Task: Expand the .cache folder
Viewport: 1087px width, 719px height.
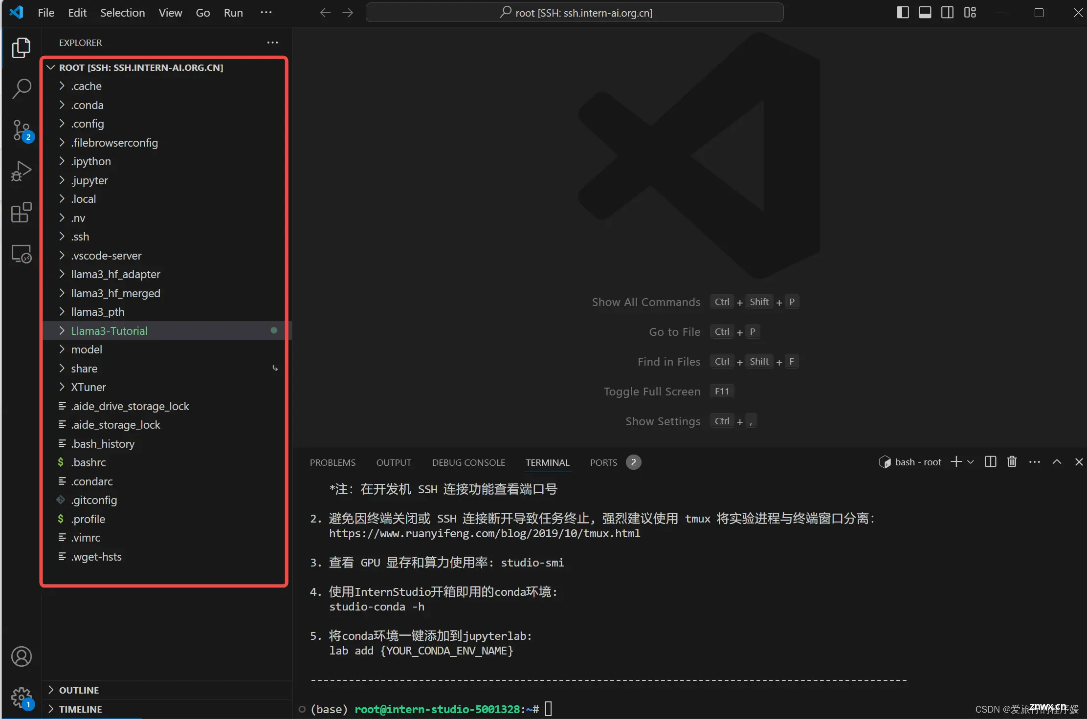Action: (166, 86)
